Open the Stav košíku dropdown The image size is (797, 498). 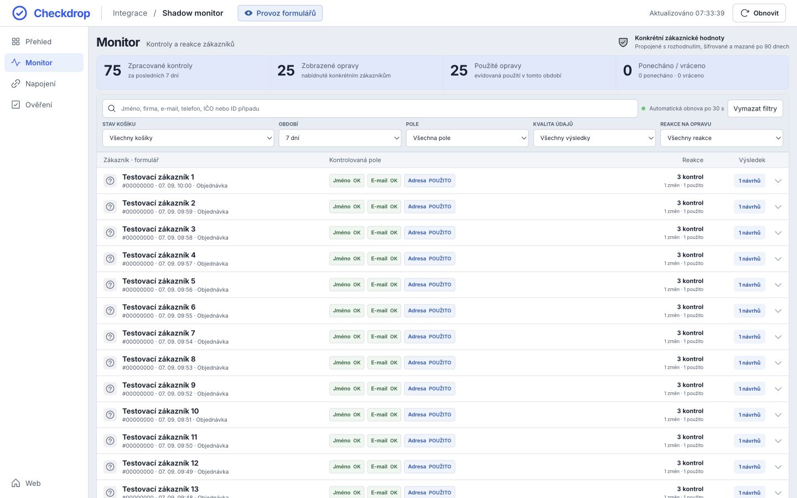coord(188,138)
